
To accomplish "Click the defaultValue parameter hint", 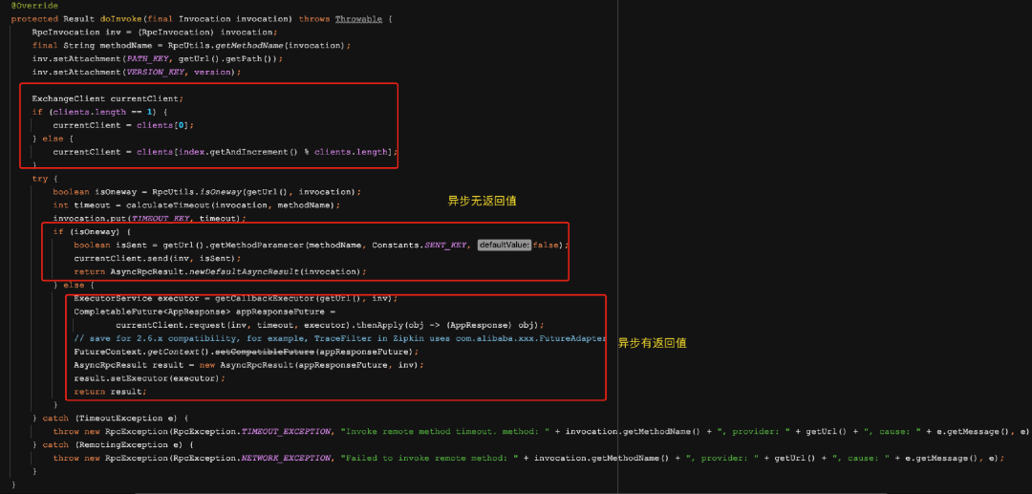I will [x=504, y=245].
